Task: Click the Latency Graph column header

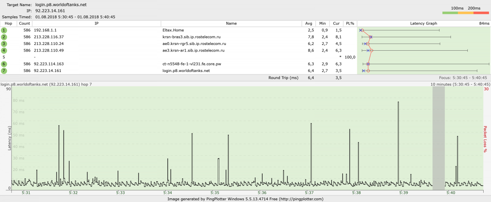Action: click(423, 24)
